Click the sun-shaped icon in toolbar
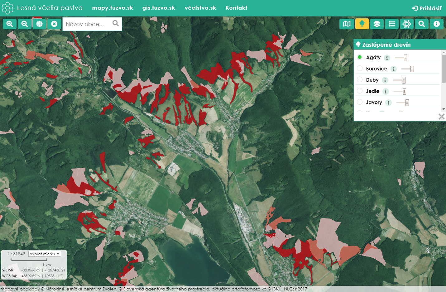 (x=407, y=24)
